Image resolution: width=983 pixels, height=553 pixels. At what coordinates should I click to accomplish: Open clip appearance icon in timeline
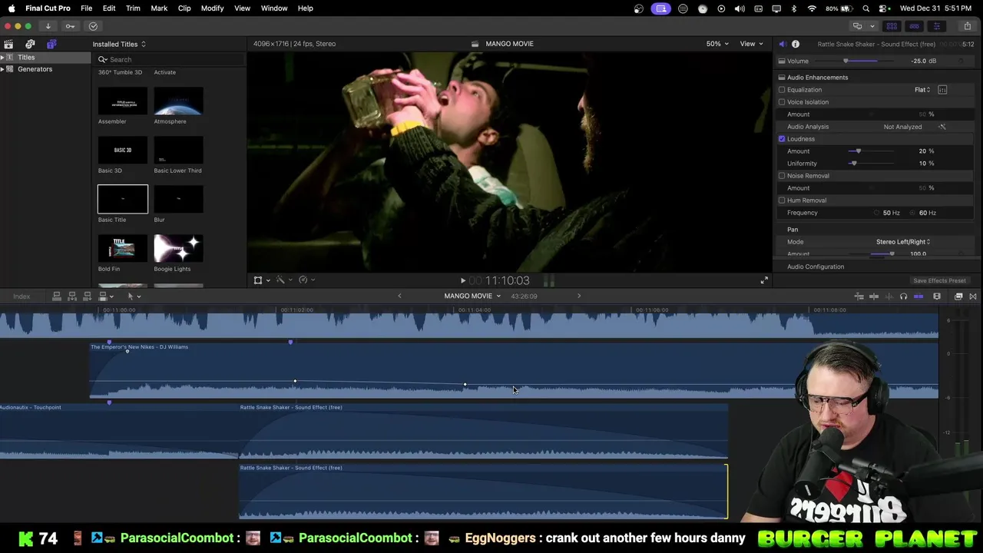point(937,296)
